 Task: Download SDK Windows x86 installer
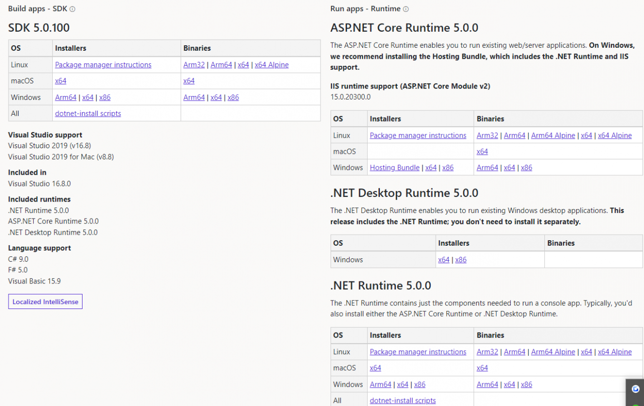pyautogui.click(x=105, y=97)
